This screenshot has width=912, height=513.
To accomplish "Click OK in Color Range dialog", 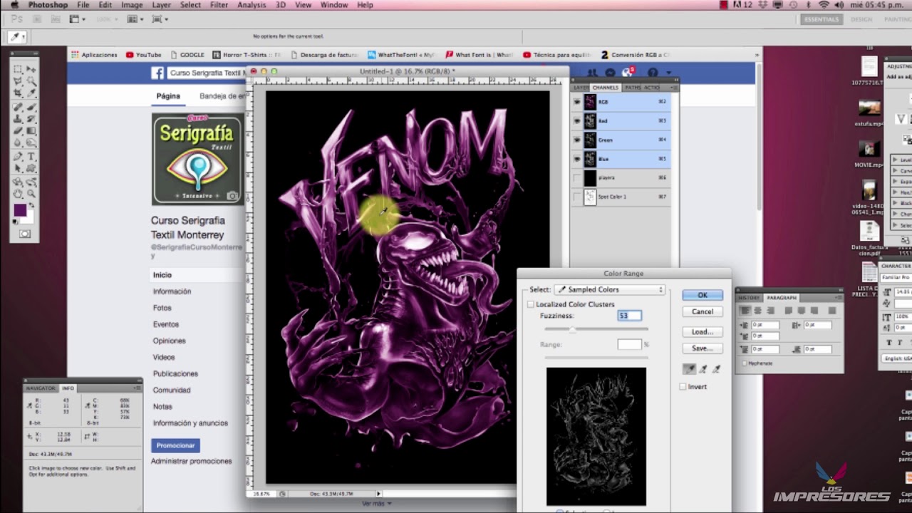I will tap(703, 295).
